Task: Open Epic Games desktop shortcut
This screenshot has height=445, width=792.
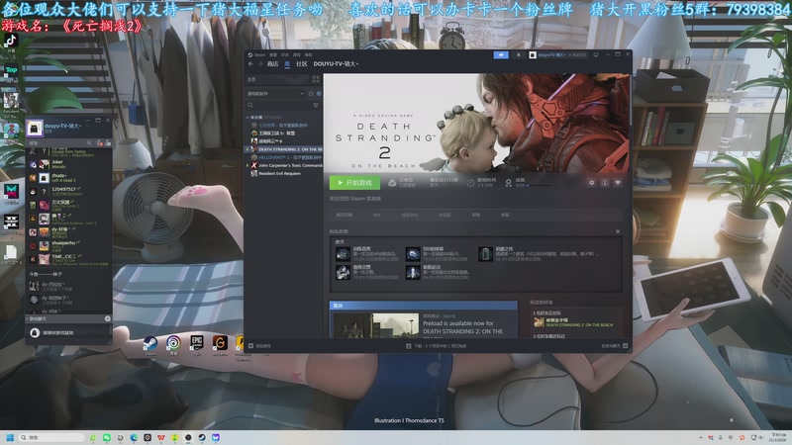Action: 196,345
